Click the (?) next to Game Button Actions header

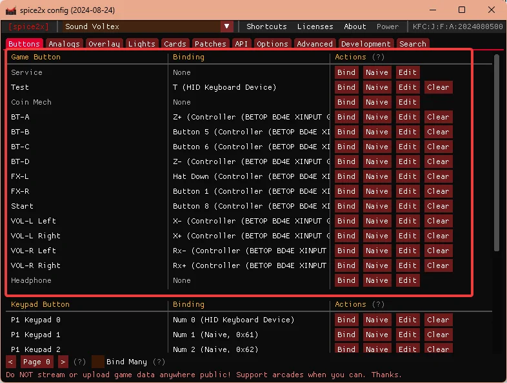point(378,57)
